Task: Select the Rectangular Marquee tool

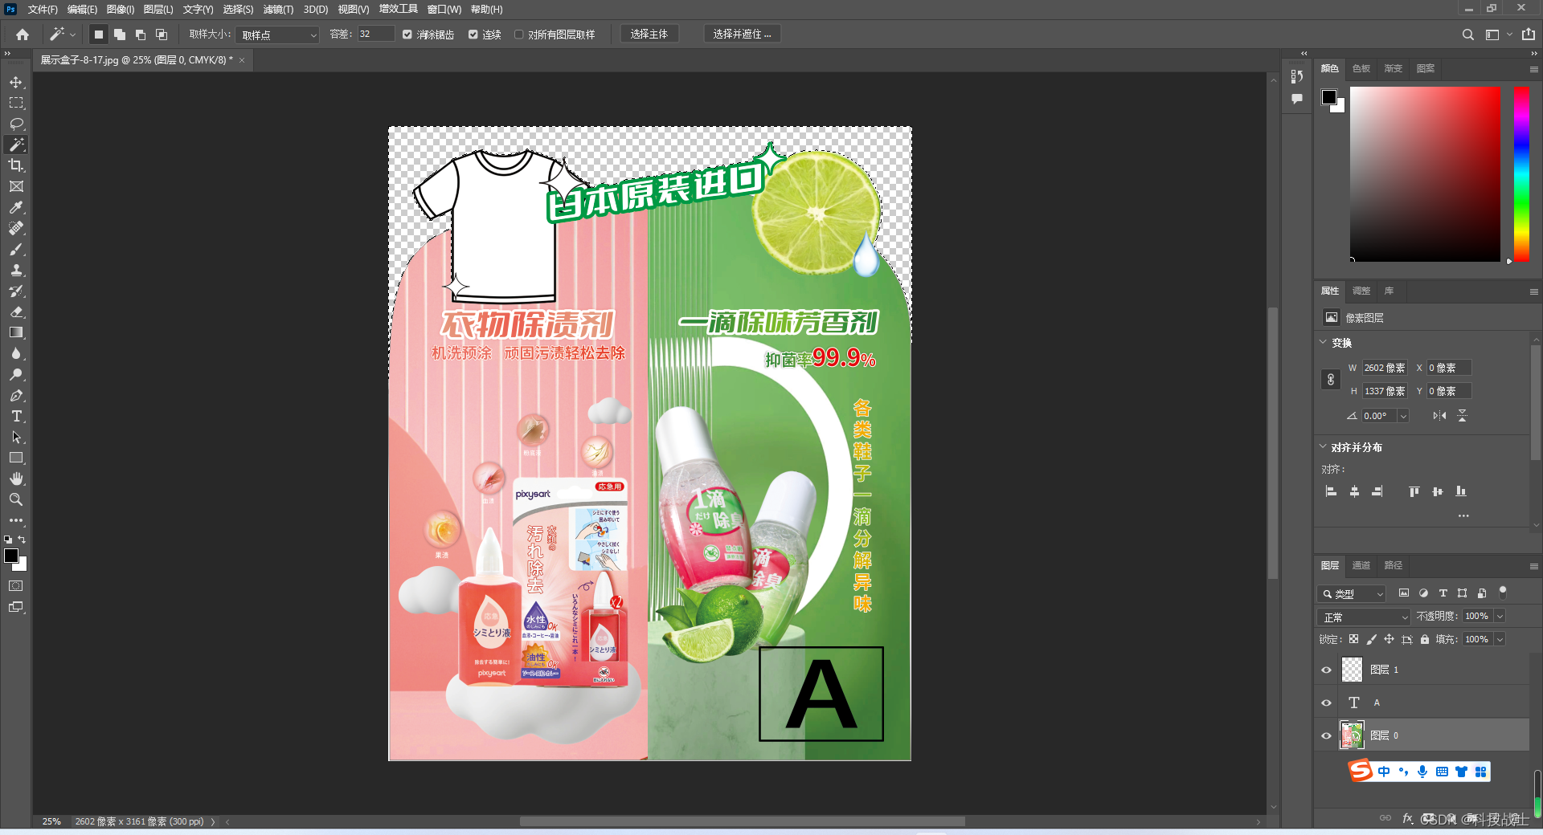Action: 16,104
